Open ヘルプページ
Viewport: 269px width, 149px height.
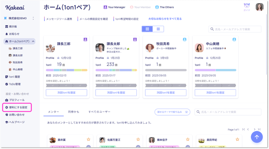pyautogui.click(x=15, y=122)
